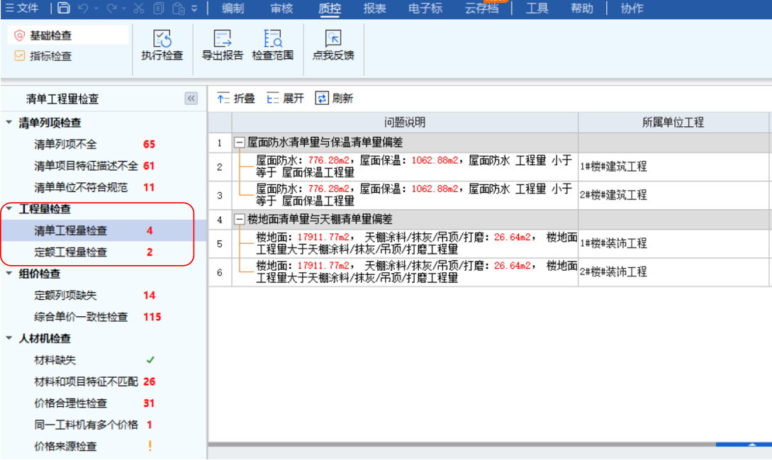The image size is (772, 460).
Task: Click 所属单位工程 column header
Action: coord(673,122)
